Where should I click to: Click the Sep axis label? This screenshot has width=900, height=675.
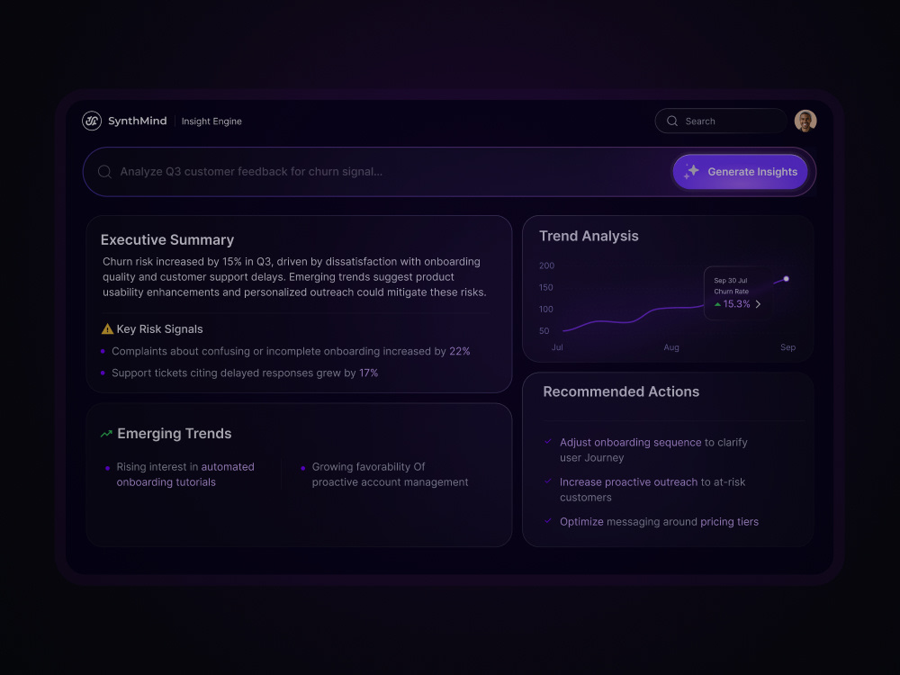tap(788, 347)
